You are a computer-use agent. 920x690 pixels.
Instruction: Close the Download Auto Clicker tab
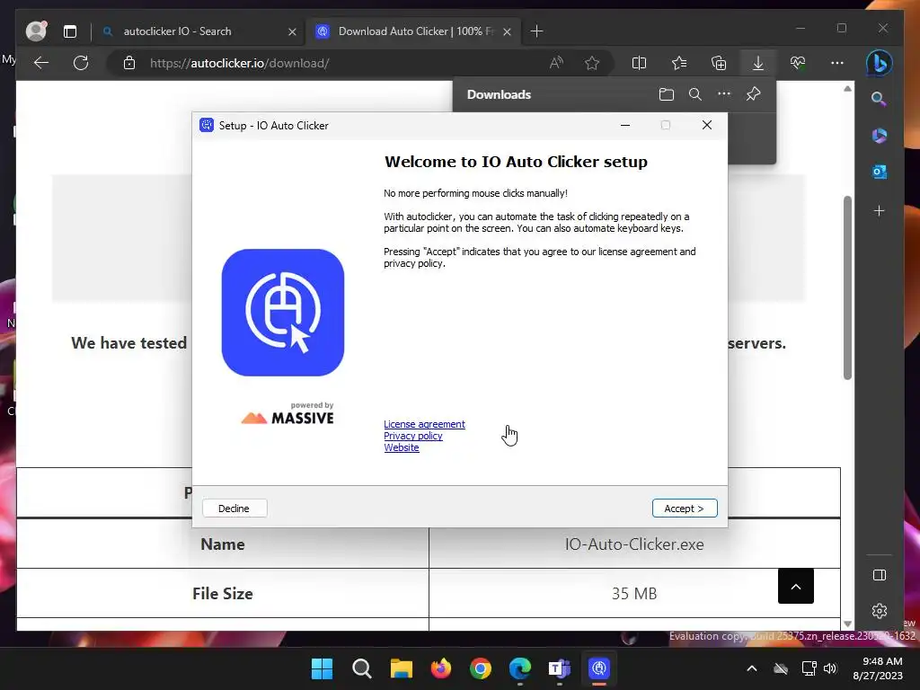[x=507, y=31]
